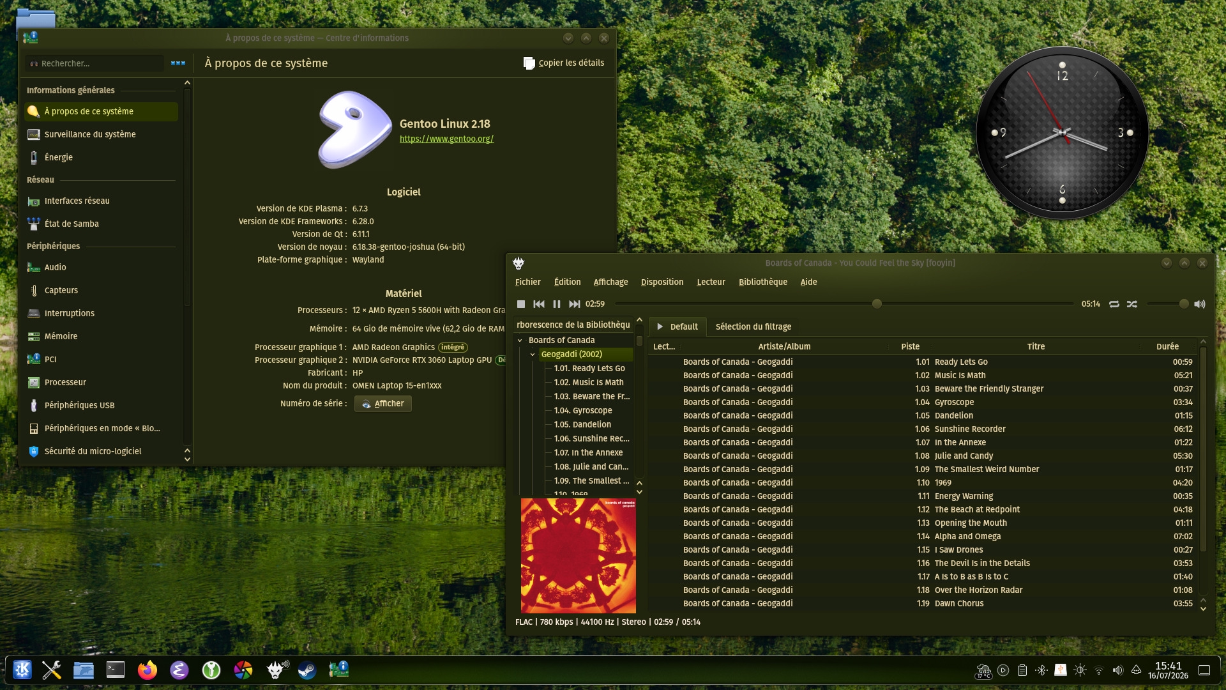Open the terminal from the taskbar

click(116, 670)
